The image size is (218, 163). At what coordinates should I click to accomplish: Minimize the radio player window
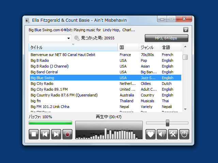[x=162, y=19]
